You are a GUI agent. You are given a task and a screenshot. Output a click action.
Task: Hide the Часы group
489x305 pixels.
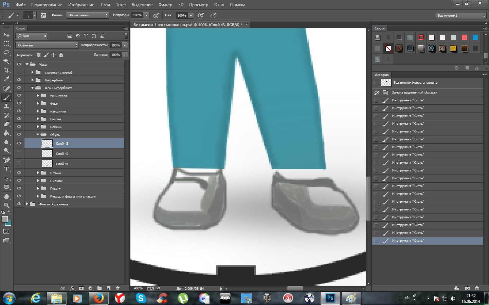[x=19, y=64]
